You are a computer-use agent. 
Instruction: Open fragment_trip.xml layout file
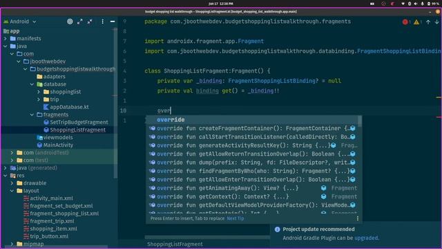point(49,221)
